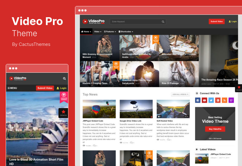The height and width of the screenshot is (166, 242).
Task: Open JWPlayer Embed Code link in Latest Videos
Action: coord(221,154)
